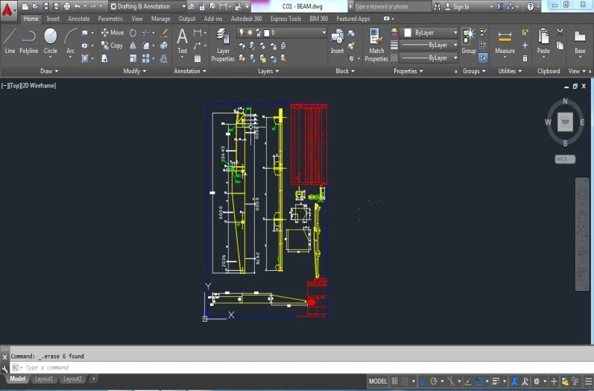Click the Explode tool icon
The image size is (594, 391).
164,46
